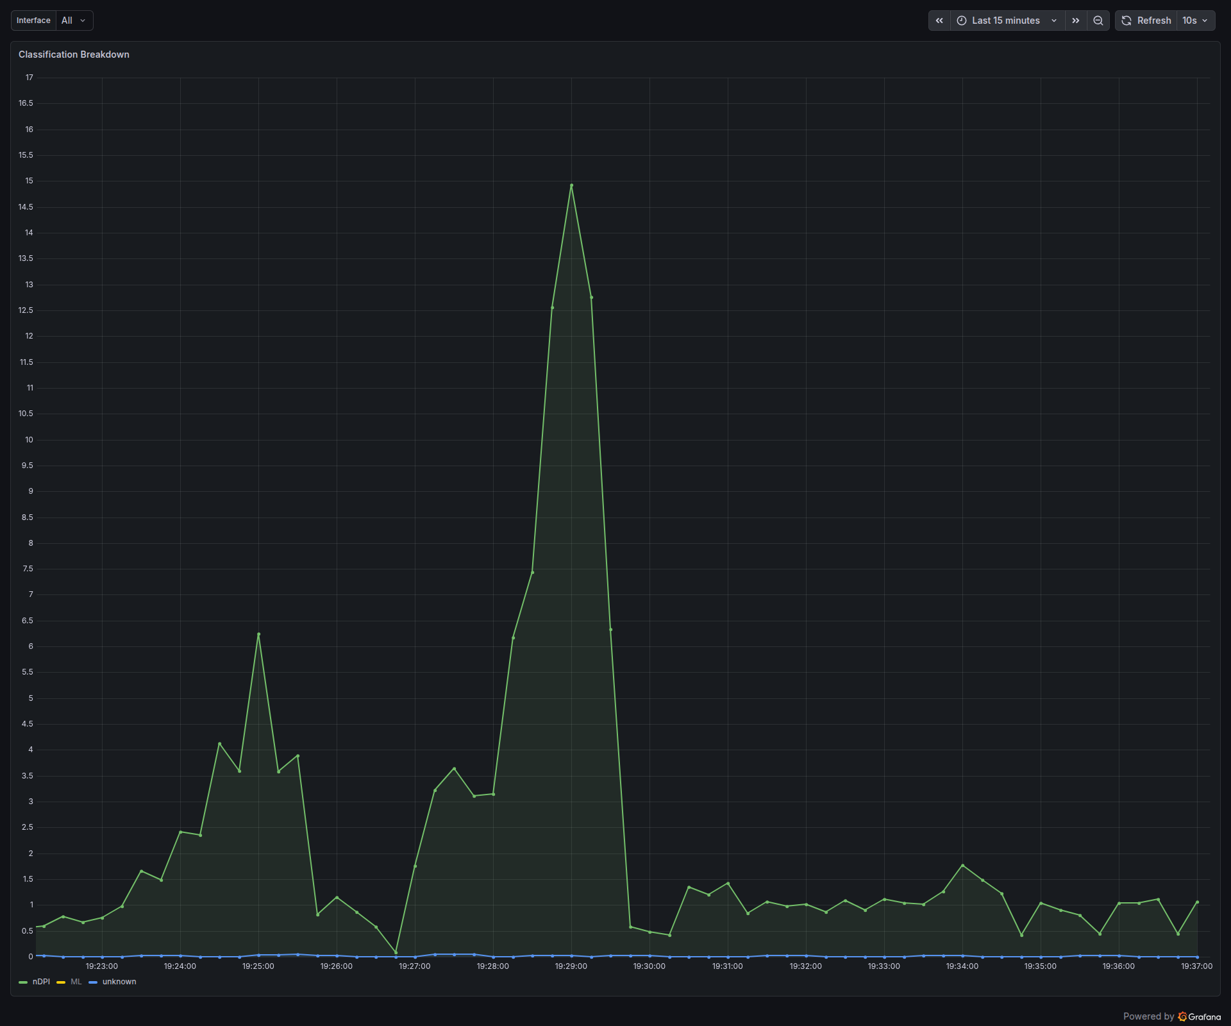Toggle the nDPI series in the legend

pos(41,982)
